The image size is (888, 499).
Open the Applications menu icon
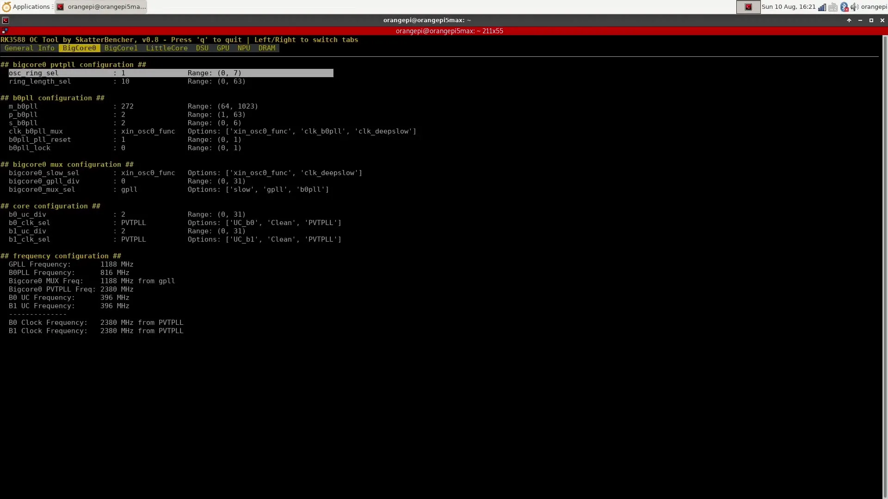pos(6,7)
